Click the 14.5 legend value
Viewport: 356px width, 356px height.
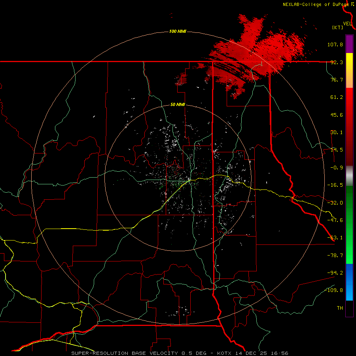[337, 150]
